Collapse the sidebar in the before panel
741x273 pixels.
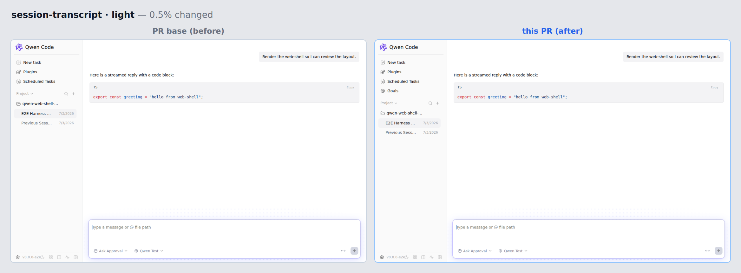[76, 257]
